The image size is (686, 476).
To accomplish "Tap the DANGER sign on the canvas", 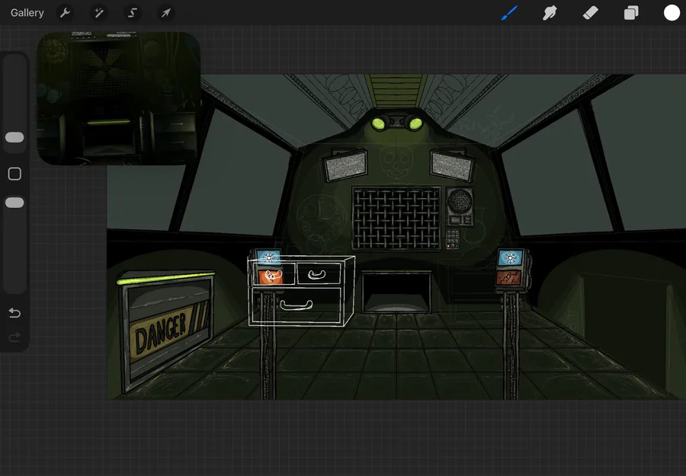I will click(168, 331).
